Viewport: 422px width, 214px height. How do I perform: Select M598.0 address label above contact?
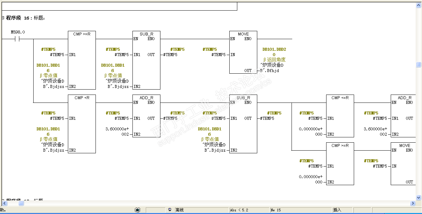(x=18, y=32)
